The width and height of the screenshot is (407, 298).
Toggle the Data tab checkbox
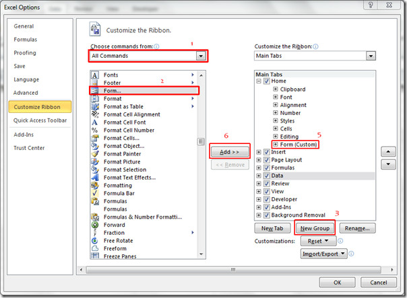pyautogui.click(x=267, y=176)
